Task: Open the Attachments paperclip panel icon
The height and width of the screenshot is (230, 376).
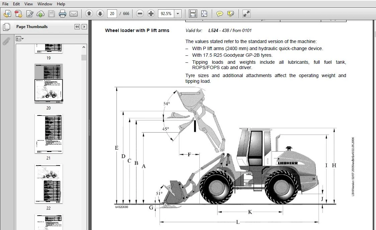Action: pos(6,41)
